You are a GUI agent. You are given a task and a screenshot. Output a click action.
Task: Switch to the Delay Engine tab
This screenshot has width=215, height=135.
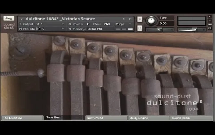point(149,118)
